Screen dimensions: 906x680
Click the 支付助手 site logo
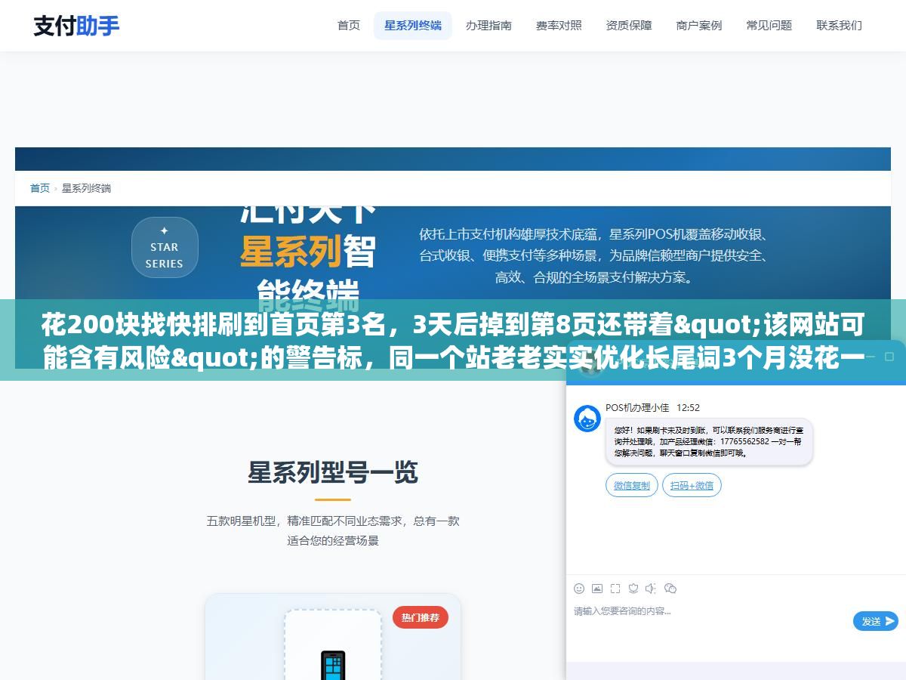coord(76,26)
